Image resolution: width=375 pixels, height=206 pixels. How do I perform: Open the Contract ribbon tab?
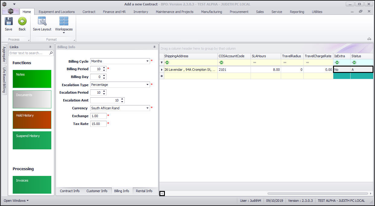(89, 12)
